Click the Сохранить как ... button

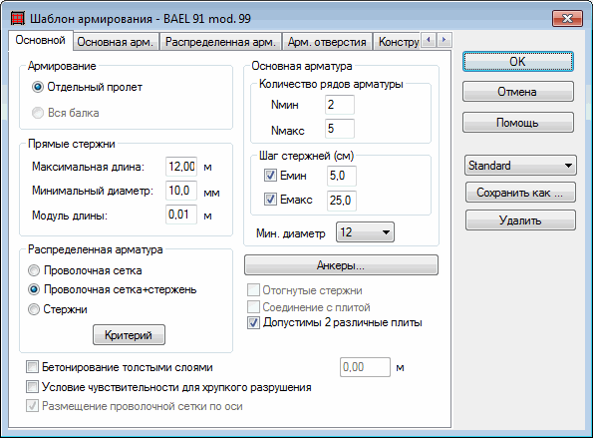coord(520,193)
